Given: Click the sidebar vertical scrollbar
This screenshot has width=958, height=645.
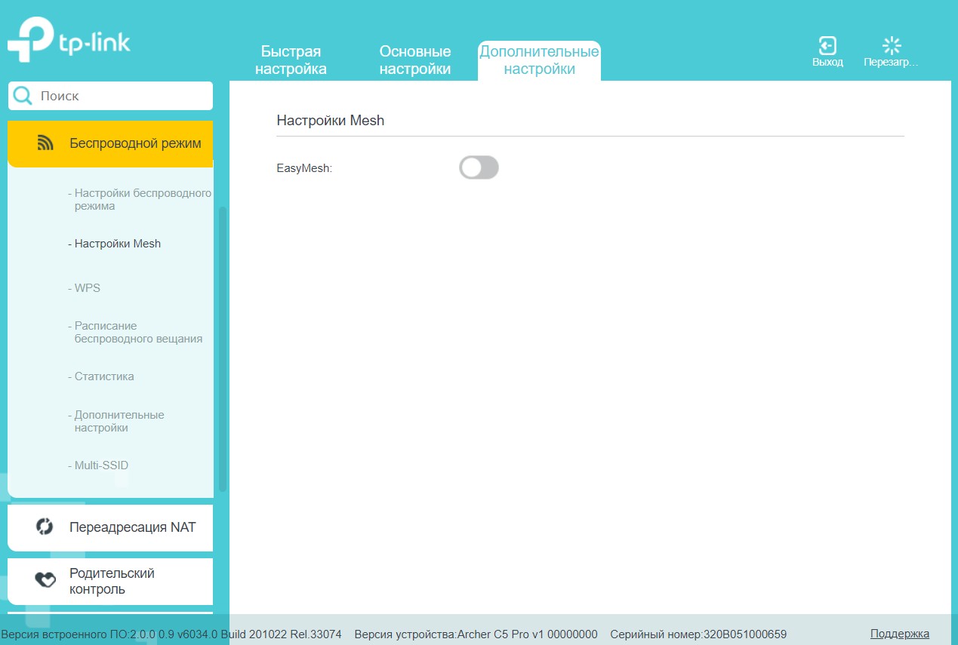Looking at the screenshot, I should (223, 347).
